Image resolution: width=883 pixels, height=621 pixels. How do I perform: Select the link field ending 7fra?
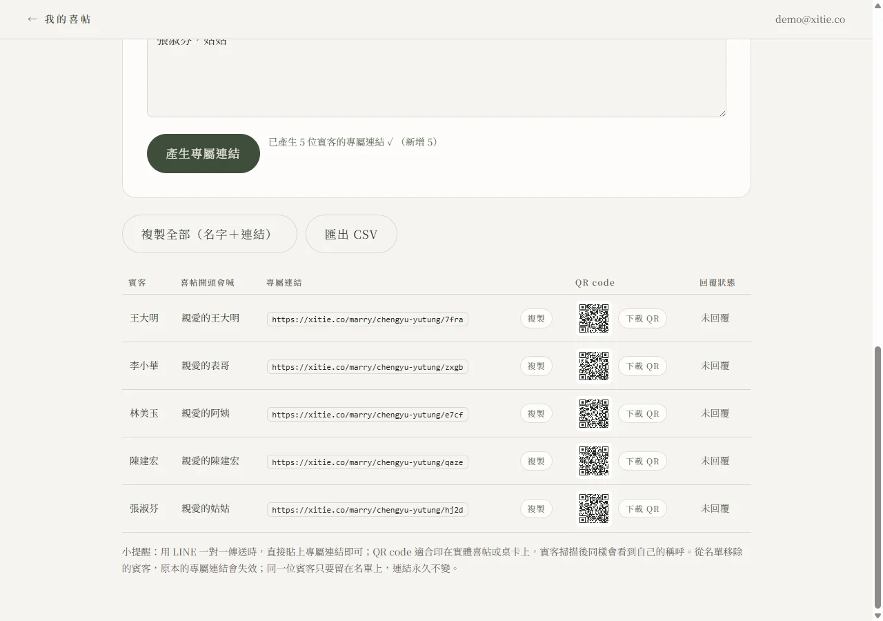[x=368, y=319]
